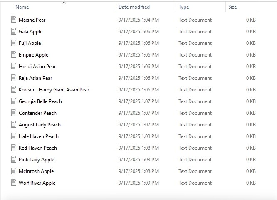277x200 pixels.
Task: Click the Pink Lady Apple file name
Action: [36, 160]
